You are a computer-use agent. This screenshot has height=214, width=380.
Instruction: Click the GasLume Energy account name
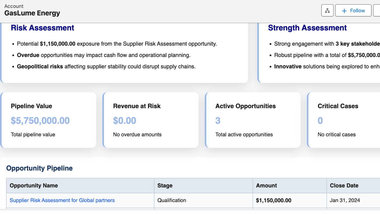[32, 13]
